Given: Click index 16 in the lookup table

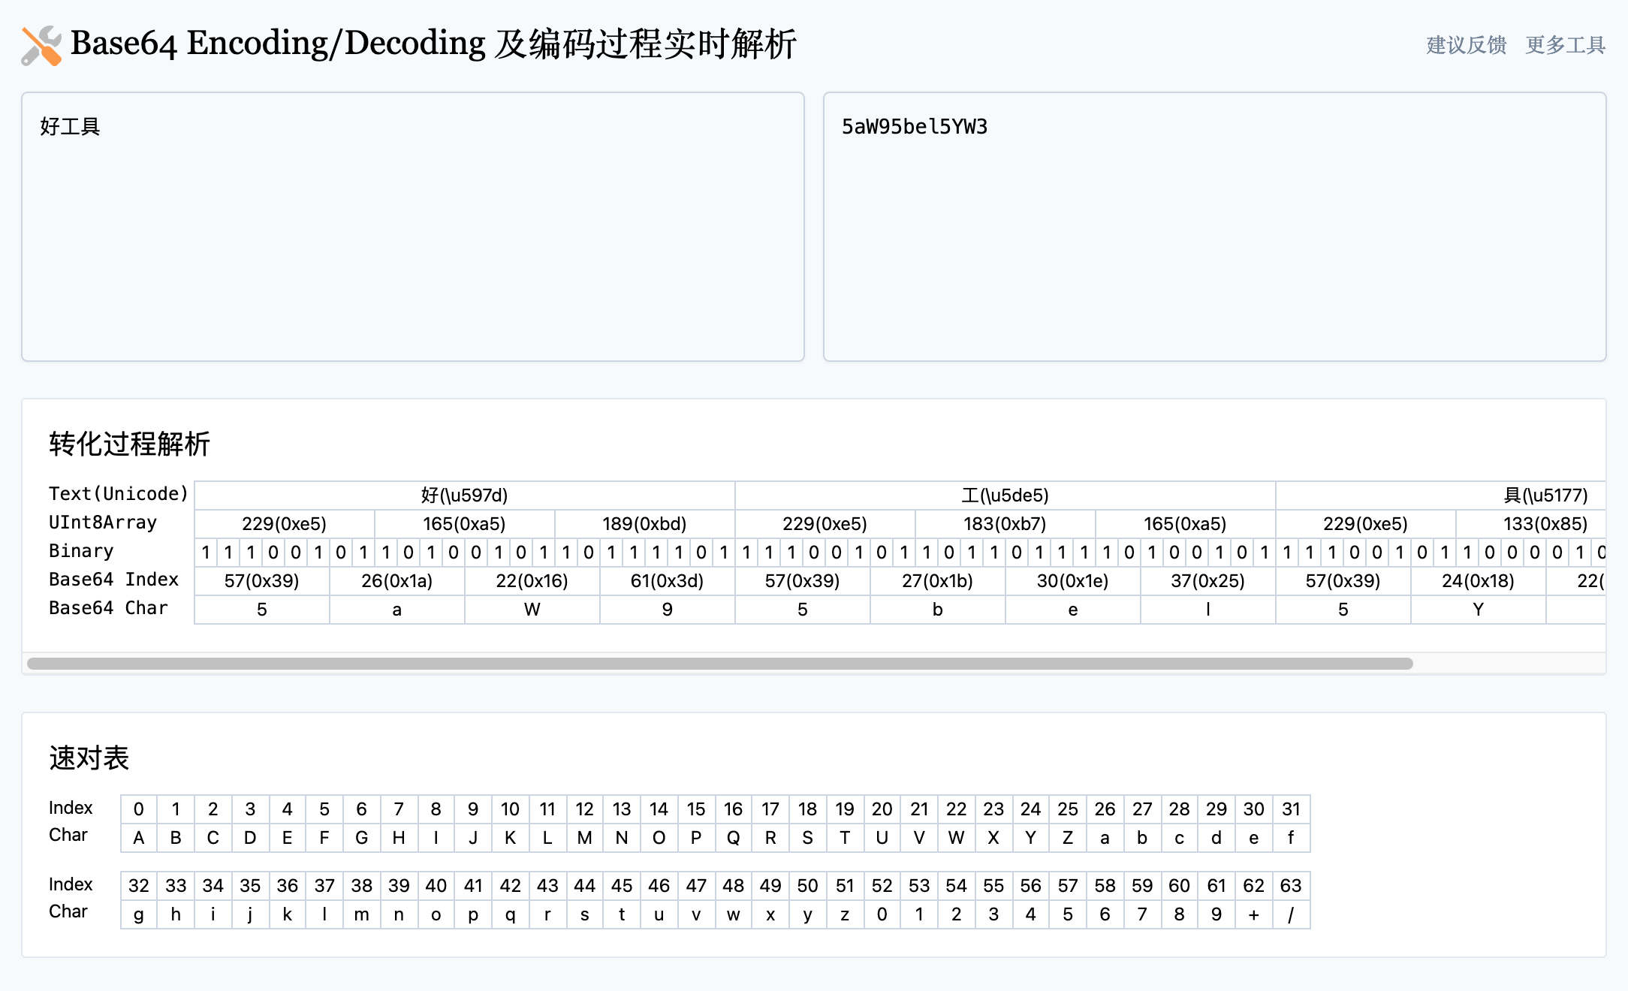Looking at the screenshot, I should 734,809.
